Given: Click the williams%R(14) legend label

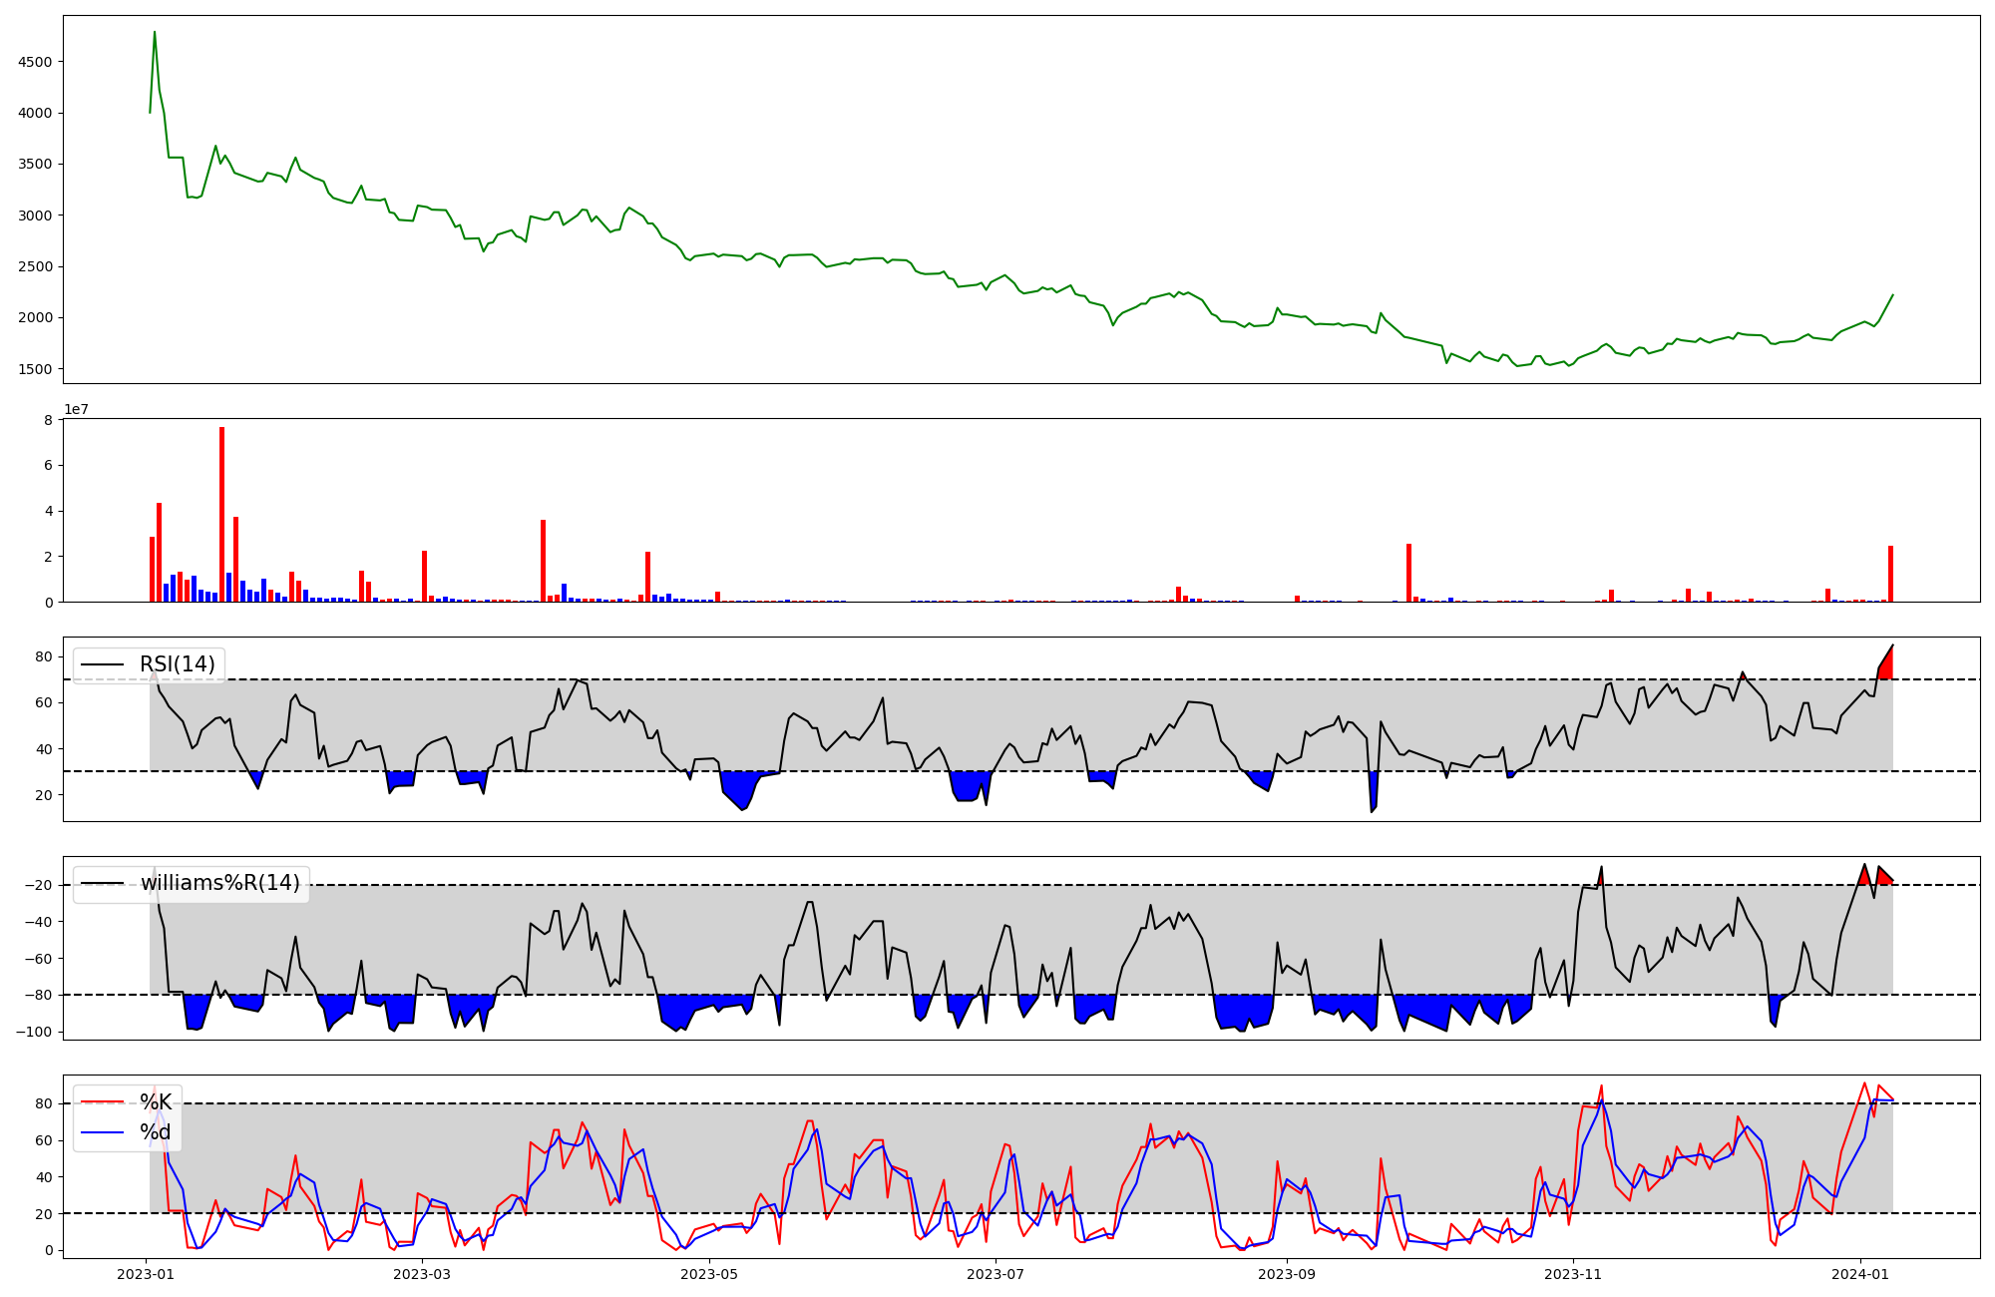Looking at the screenshot, I should pyautogui.click(x=219, y=883).
